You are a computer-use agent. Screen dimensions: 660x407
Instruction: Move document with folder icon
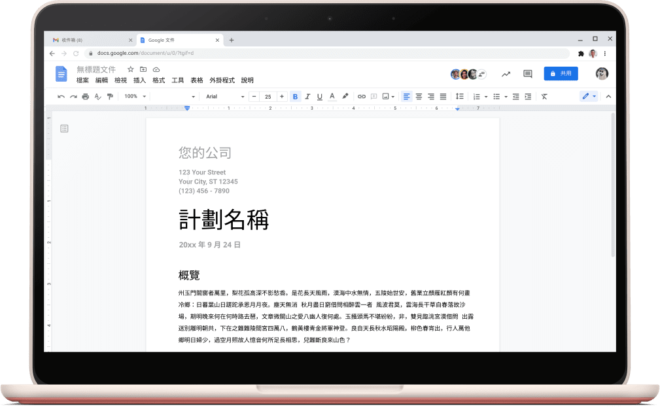(x=143, y=69)
